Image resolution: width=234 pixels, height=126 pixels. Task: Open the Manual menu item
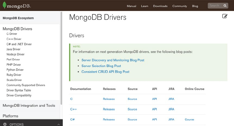[131, 6]
